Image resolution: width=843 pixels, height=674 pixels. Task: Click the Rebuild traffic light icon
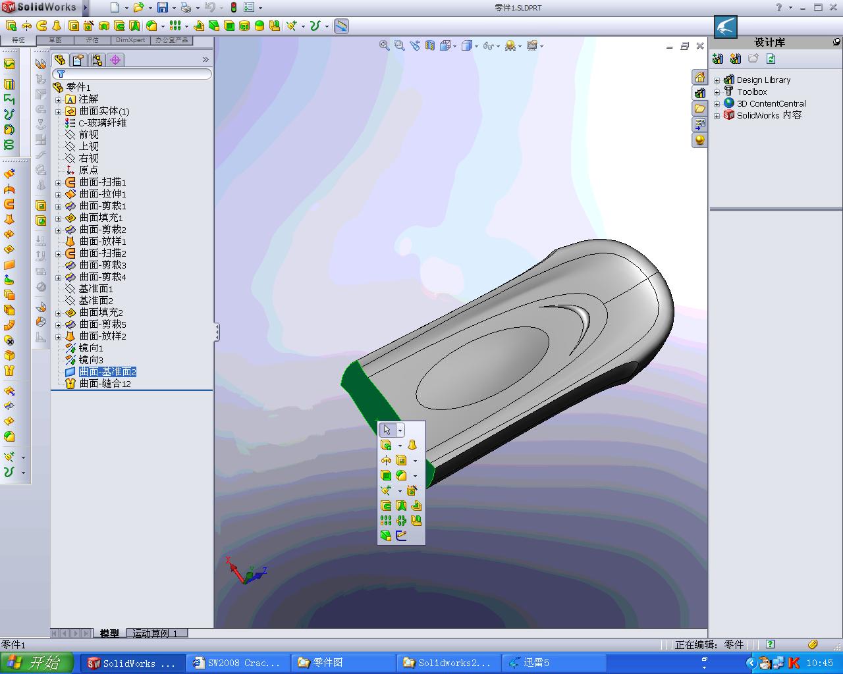[233, 7]
